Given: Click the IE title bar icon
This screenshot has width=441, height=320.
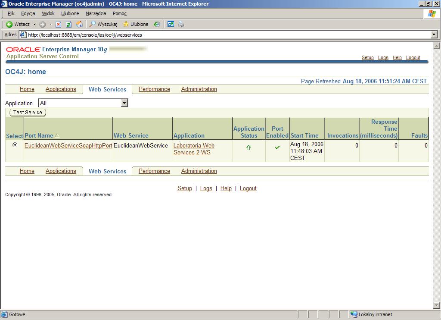Looking at the screenshot, I should (x=4, y=3).
